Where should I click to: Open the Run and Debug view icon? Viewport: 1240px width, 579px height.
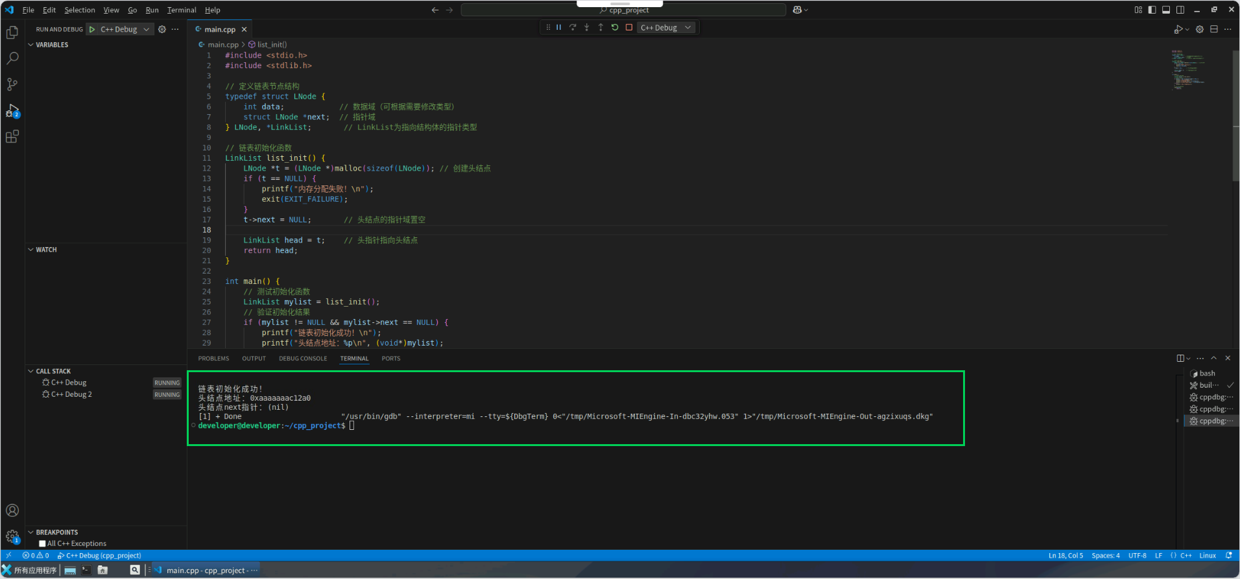pos(12,111)
